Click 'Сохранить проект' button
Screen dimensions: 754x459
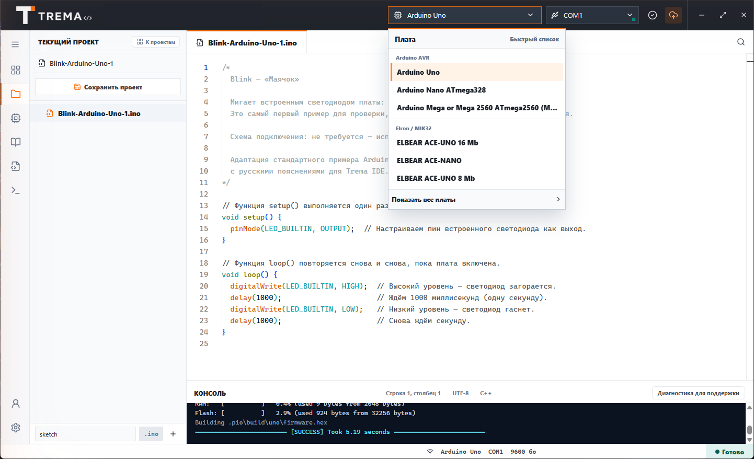108,87
